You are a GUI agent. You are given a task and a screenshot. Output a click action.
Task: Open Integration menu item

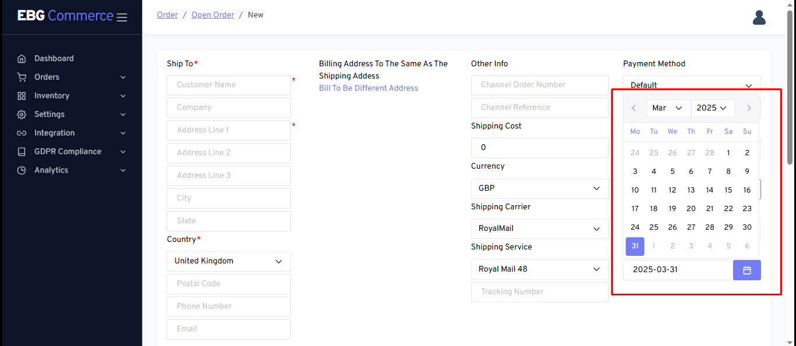pos(55,133)
